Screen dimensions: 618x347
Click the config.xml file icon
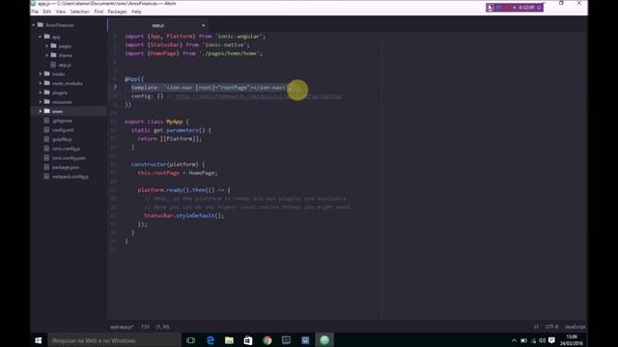[x=46, y=130]
